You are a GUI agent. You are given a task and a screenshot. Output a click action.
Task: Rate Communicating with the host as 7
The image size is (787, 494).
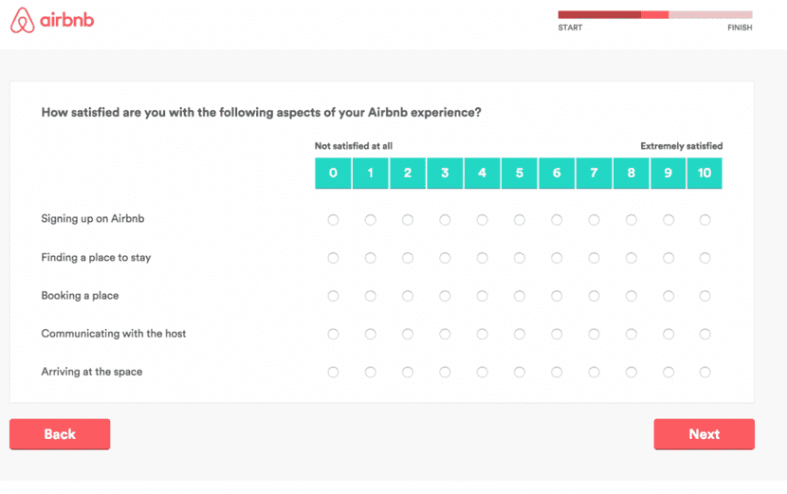[594, 334]
